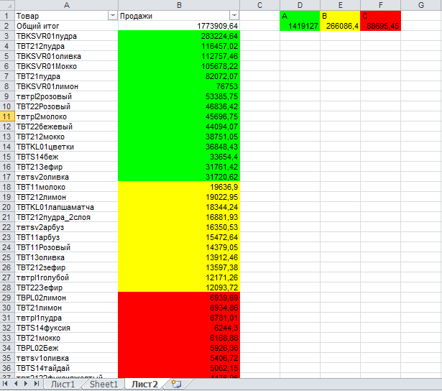
Task: Select cell твтpl1голубой
Action: [66, 277]
